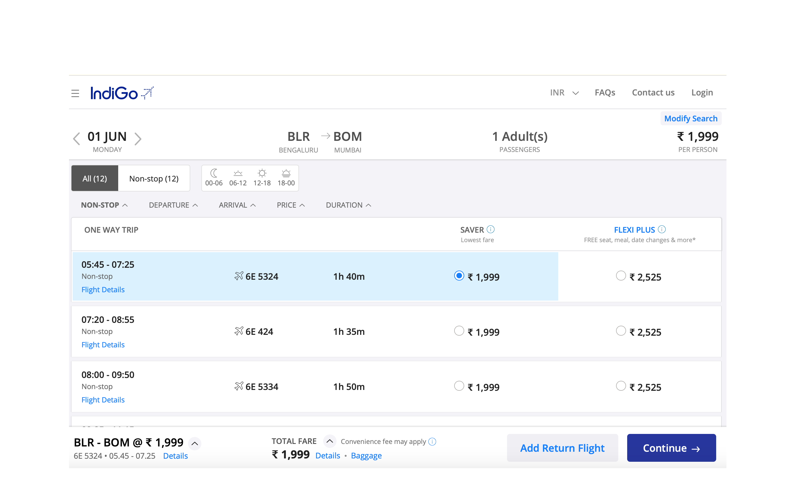
Task: Open Flight Details for 07:20 flight
Action: (x=103, y=345)
